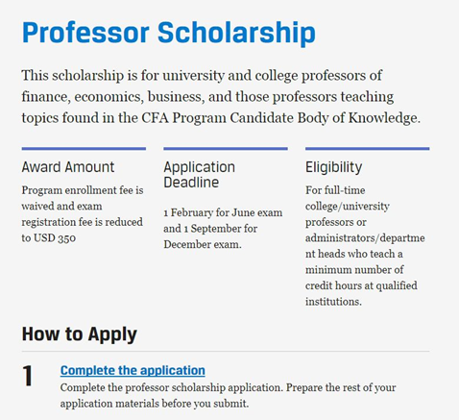Click the scholarship intro paragraph text
This screenshot has width=459, height=420.
[x=221, y=97]
